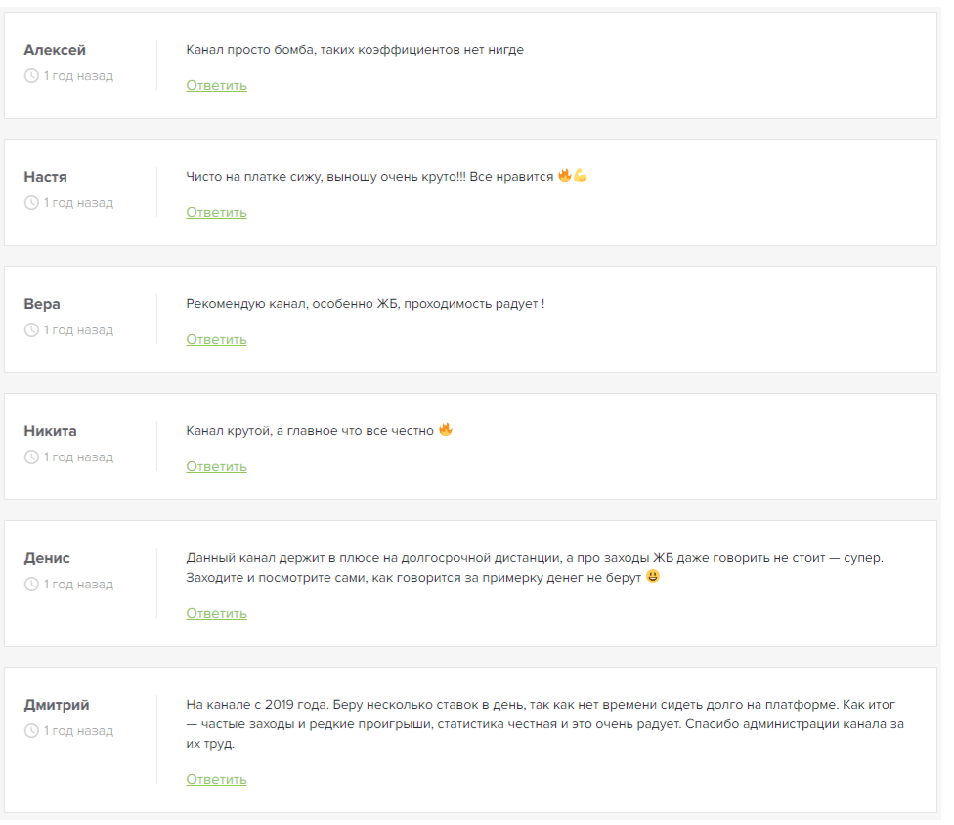Click Денис's comment text
The height and width of the screenshot is (825, 954).
click(x=535, y=568)
